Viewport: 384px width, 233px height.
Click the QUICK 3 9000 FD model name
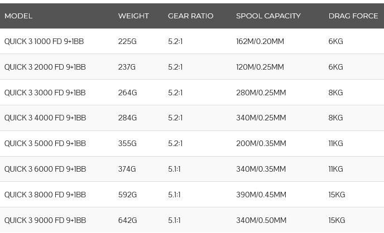[x=45, y=221]
